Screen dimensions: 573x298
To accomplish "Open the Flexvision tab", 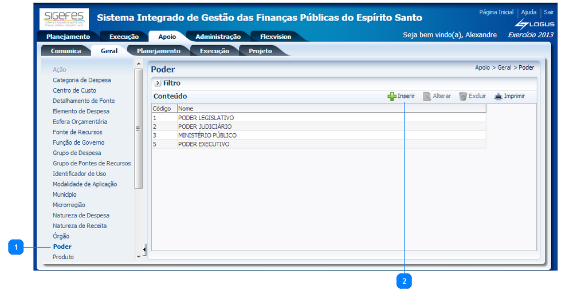I will (276, 37).
